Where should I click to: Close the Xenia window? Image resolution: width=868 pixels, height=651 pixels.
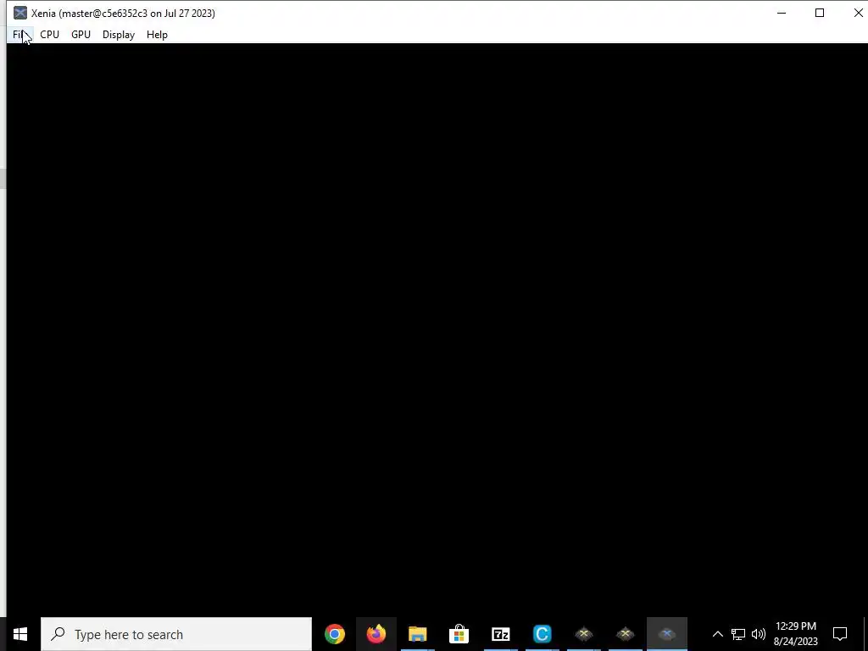858,13
